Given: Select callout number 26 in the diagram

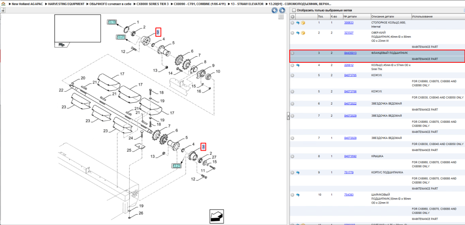Looking at the screenshot, I should tap(141, 213).
